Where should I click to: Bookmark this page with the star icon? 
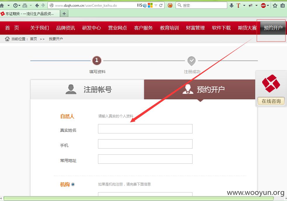coord(275,6)
